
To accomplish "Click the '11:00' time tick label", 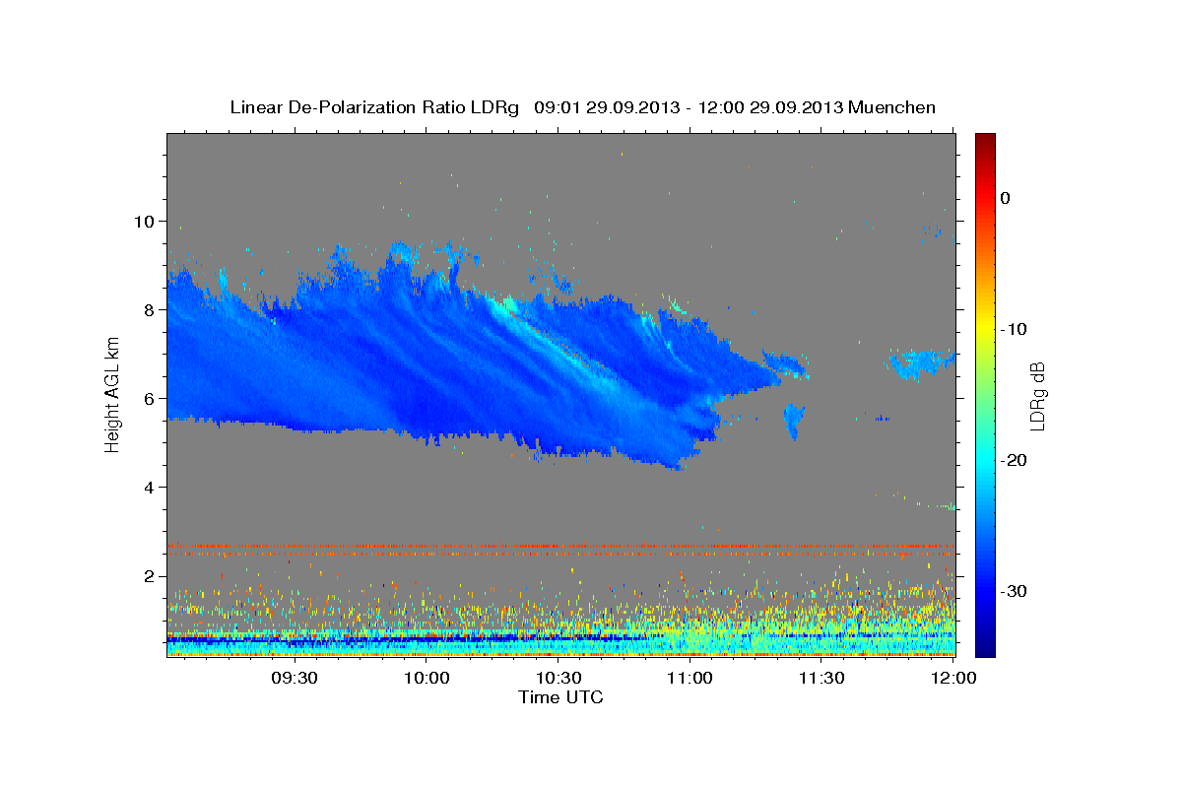I will [690, 679].
